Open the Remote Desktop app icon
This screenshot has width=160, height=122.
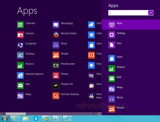(x=56, y=96)
